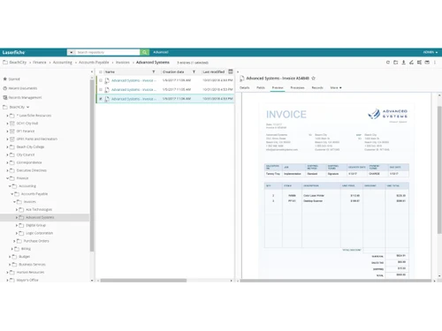Click the Search repository input field
Image resolution: width=442 pixels, height=331 pixels.
107,52
